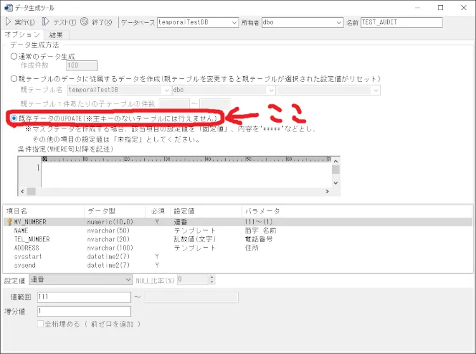Click the first minimum child-count field
476x354 pixels.
pos(175,104)
